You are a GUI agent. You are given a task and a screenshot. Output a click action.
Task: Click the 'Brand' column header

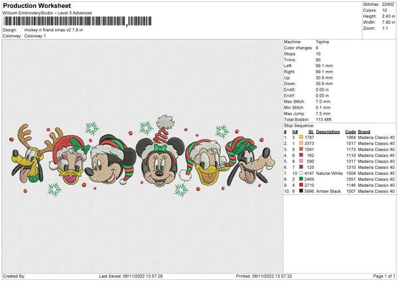pos(364,132)
